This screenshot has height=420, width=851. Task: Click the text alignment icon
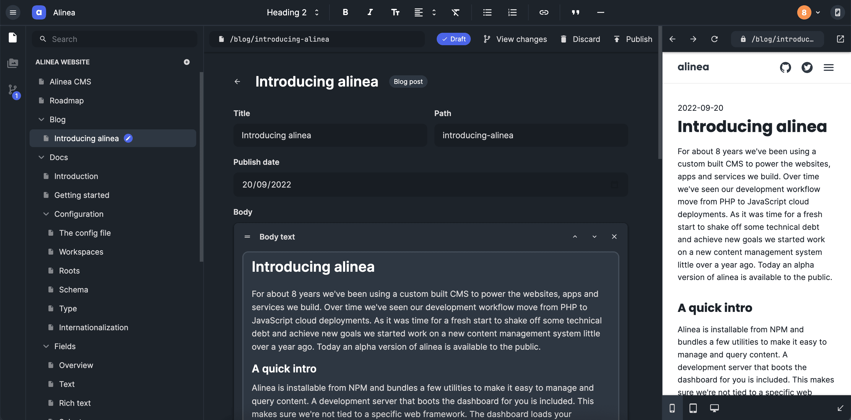coord(419,12)
